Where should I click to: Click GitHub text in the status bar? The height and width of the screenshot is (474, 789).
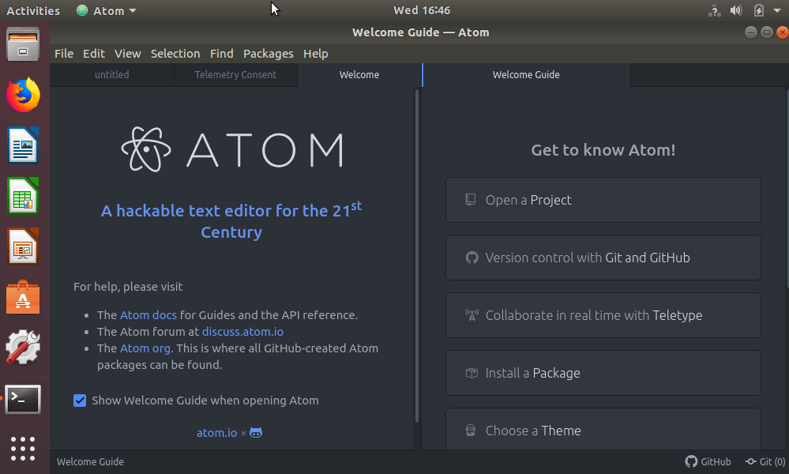click(716, 461)
